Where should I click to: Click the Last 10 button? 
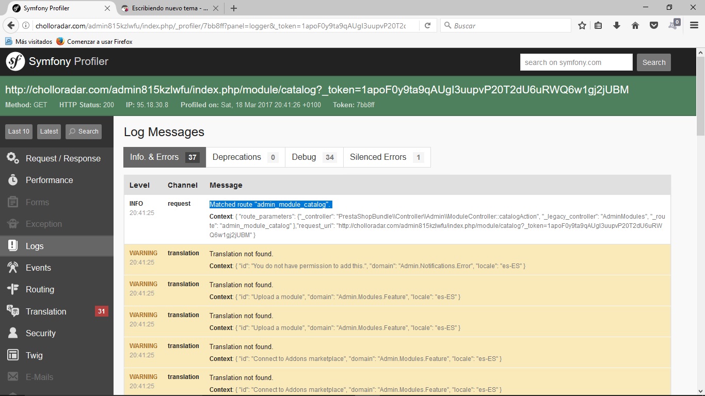pyautogui.click(x=19, y=131)
